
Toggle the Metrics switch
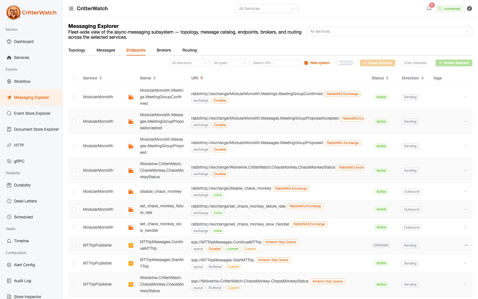(345, 63)
